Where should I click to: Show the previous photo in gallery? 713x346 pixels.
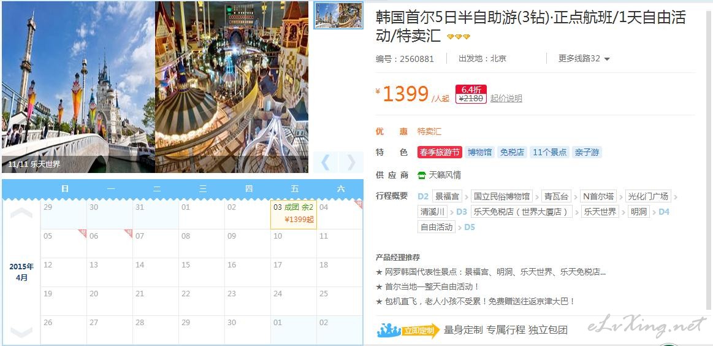[x=326, y=162]
